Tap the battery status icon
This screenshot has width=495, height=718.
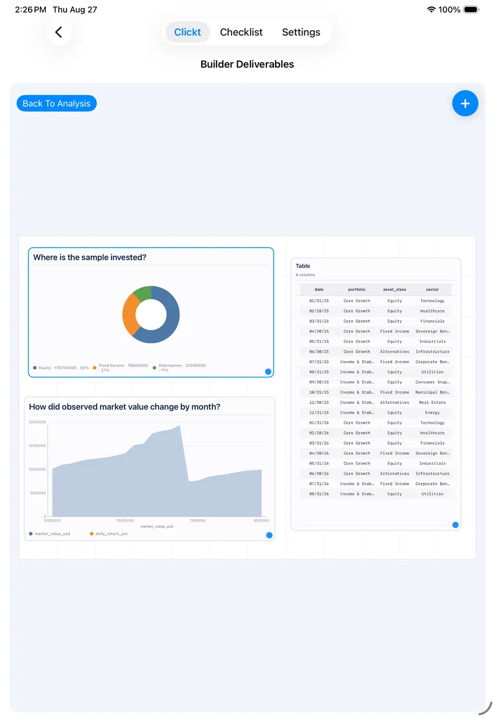click(472, 9)
